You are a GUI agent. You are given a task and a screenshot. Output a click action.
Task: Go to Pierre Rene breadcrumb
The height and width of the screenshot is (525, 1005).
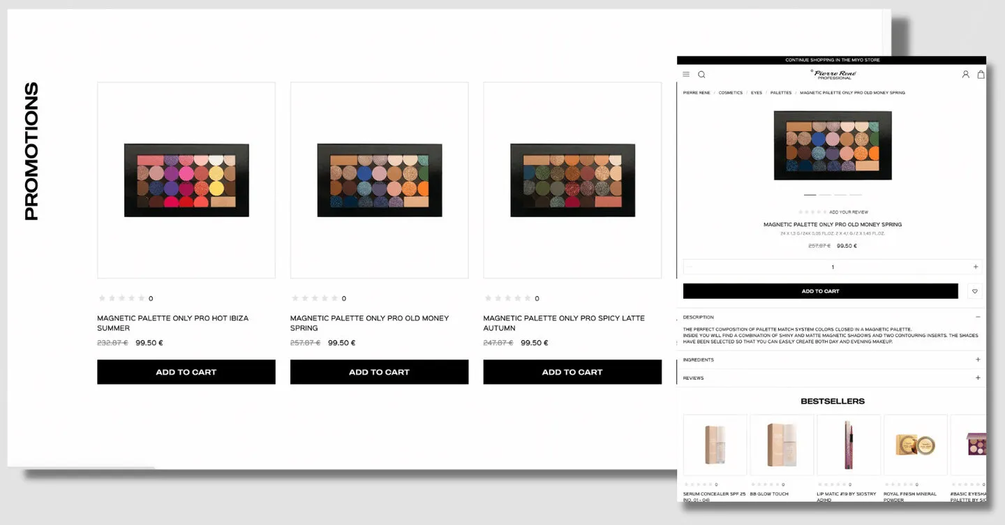697,93
